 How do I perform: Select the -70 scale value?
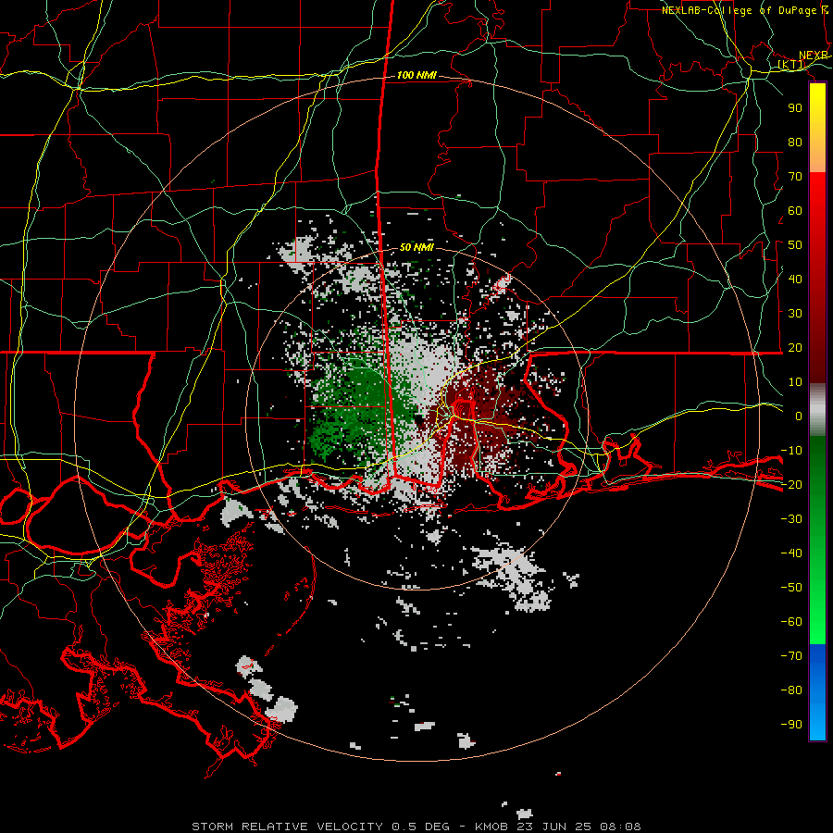click(791, 656)
